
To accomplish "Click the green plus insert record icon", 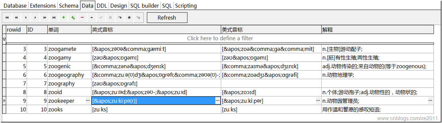I will click(64, 18).
